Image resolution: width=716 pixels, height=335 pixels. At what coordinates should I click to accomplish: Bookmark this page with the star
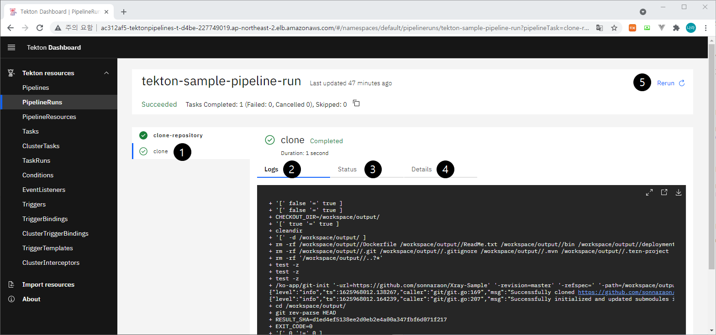pos(614,28)
